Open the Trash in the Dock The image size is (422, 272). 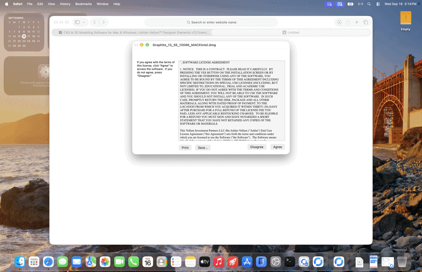(402, 262)
